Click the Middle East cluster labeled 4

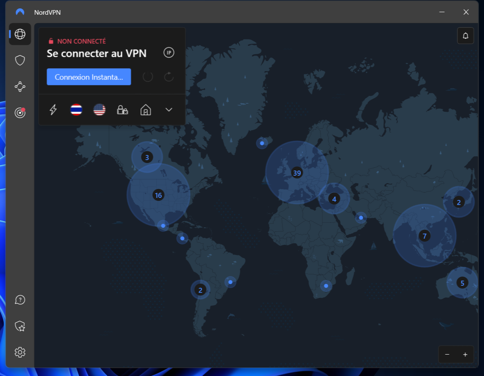(x=334, y=199)
